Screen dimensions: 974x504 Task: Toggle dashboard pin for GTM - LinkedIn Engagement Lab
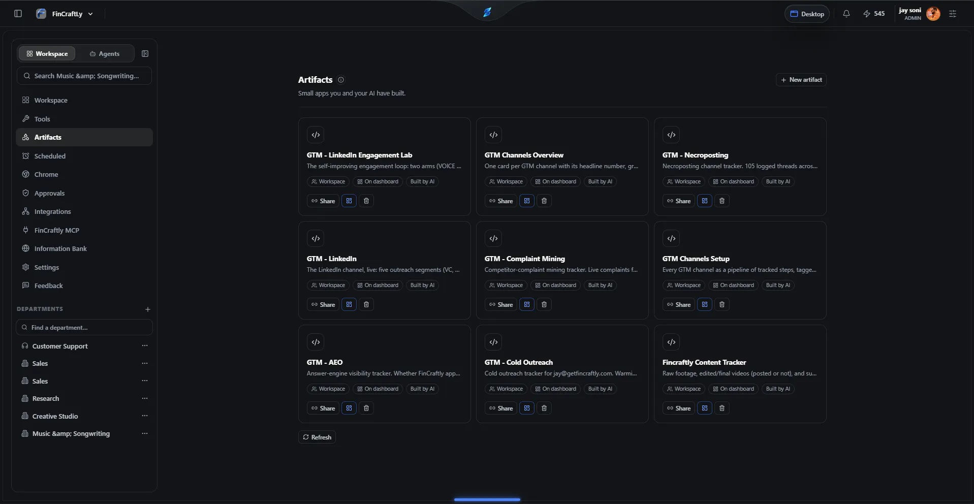click(349, 201)
